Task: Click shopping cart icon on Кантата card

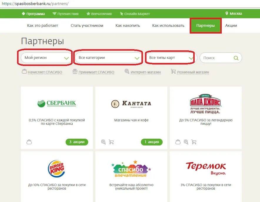Action: coord(111,142)
